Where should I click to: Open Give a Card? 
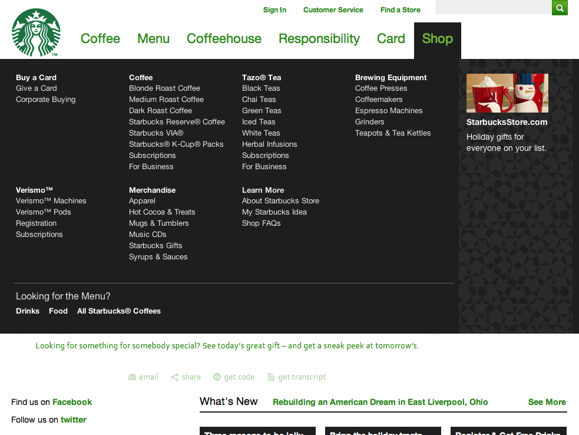coord(36,88)
